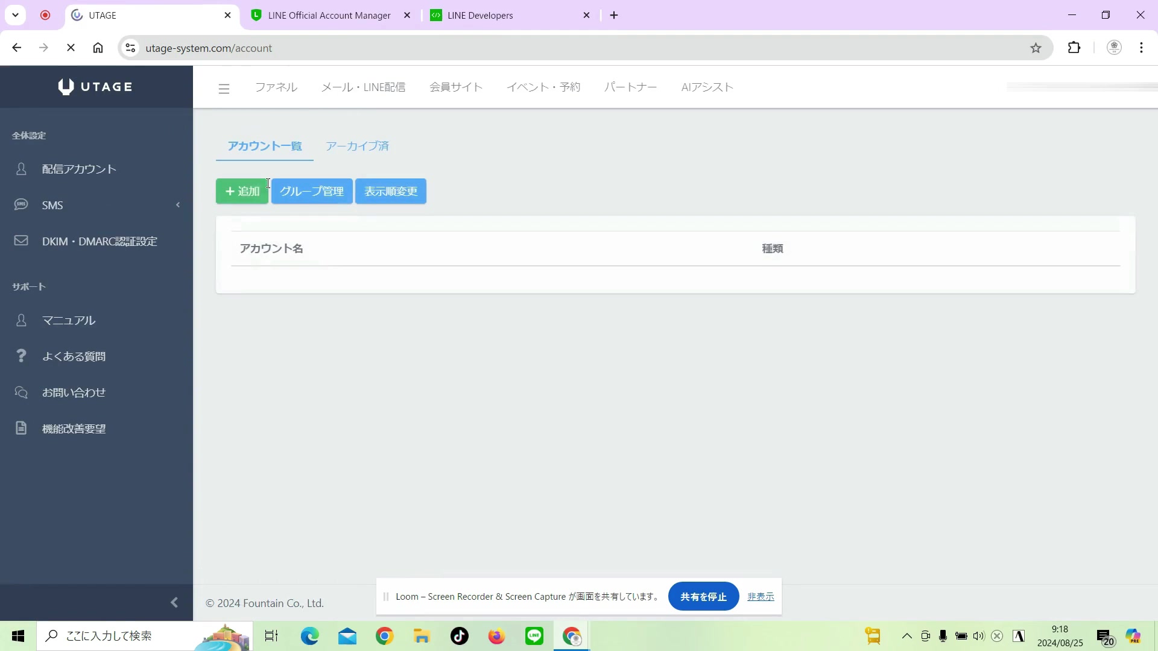The width and height of the screenshot is (1158, 651).
Task: Click the DKIM・DMARC認証設定 envelope icon
Action: coord(21,241)
